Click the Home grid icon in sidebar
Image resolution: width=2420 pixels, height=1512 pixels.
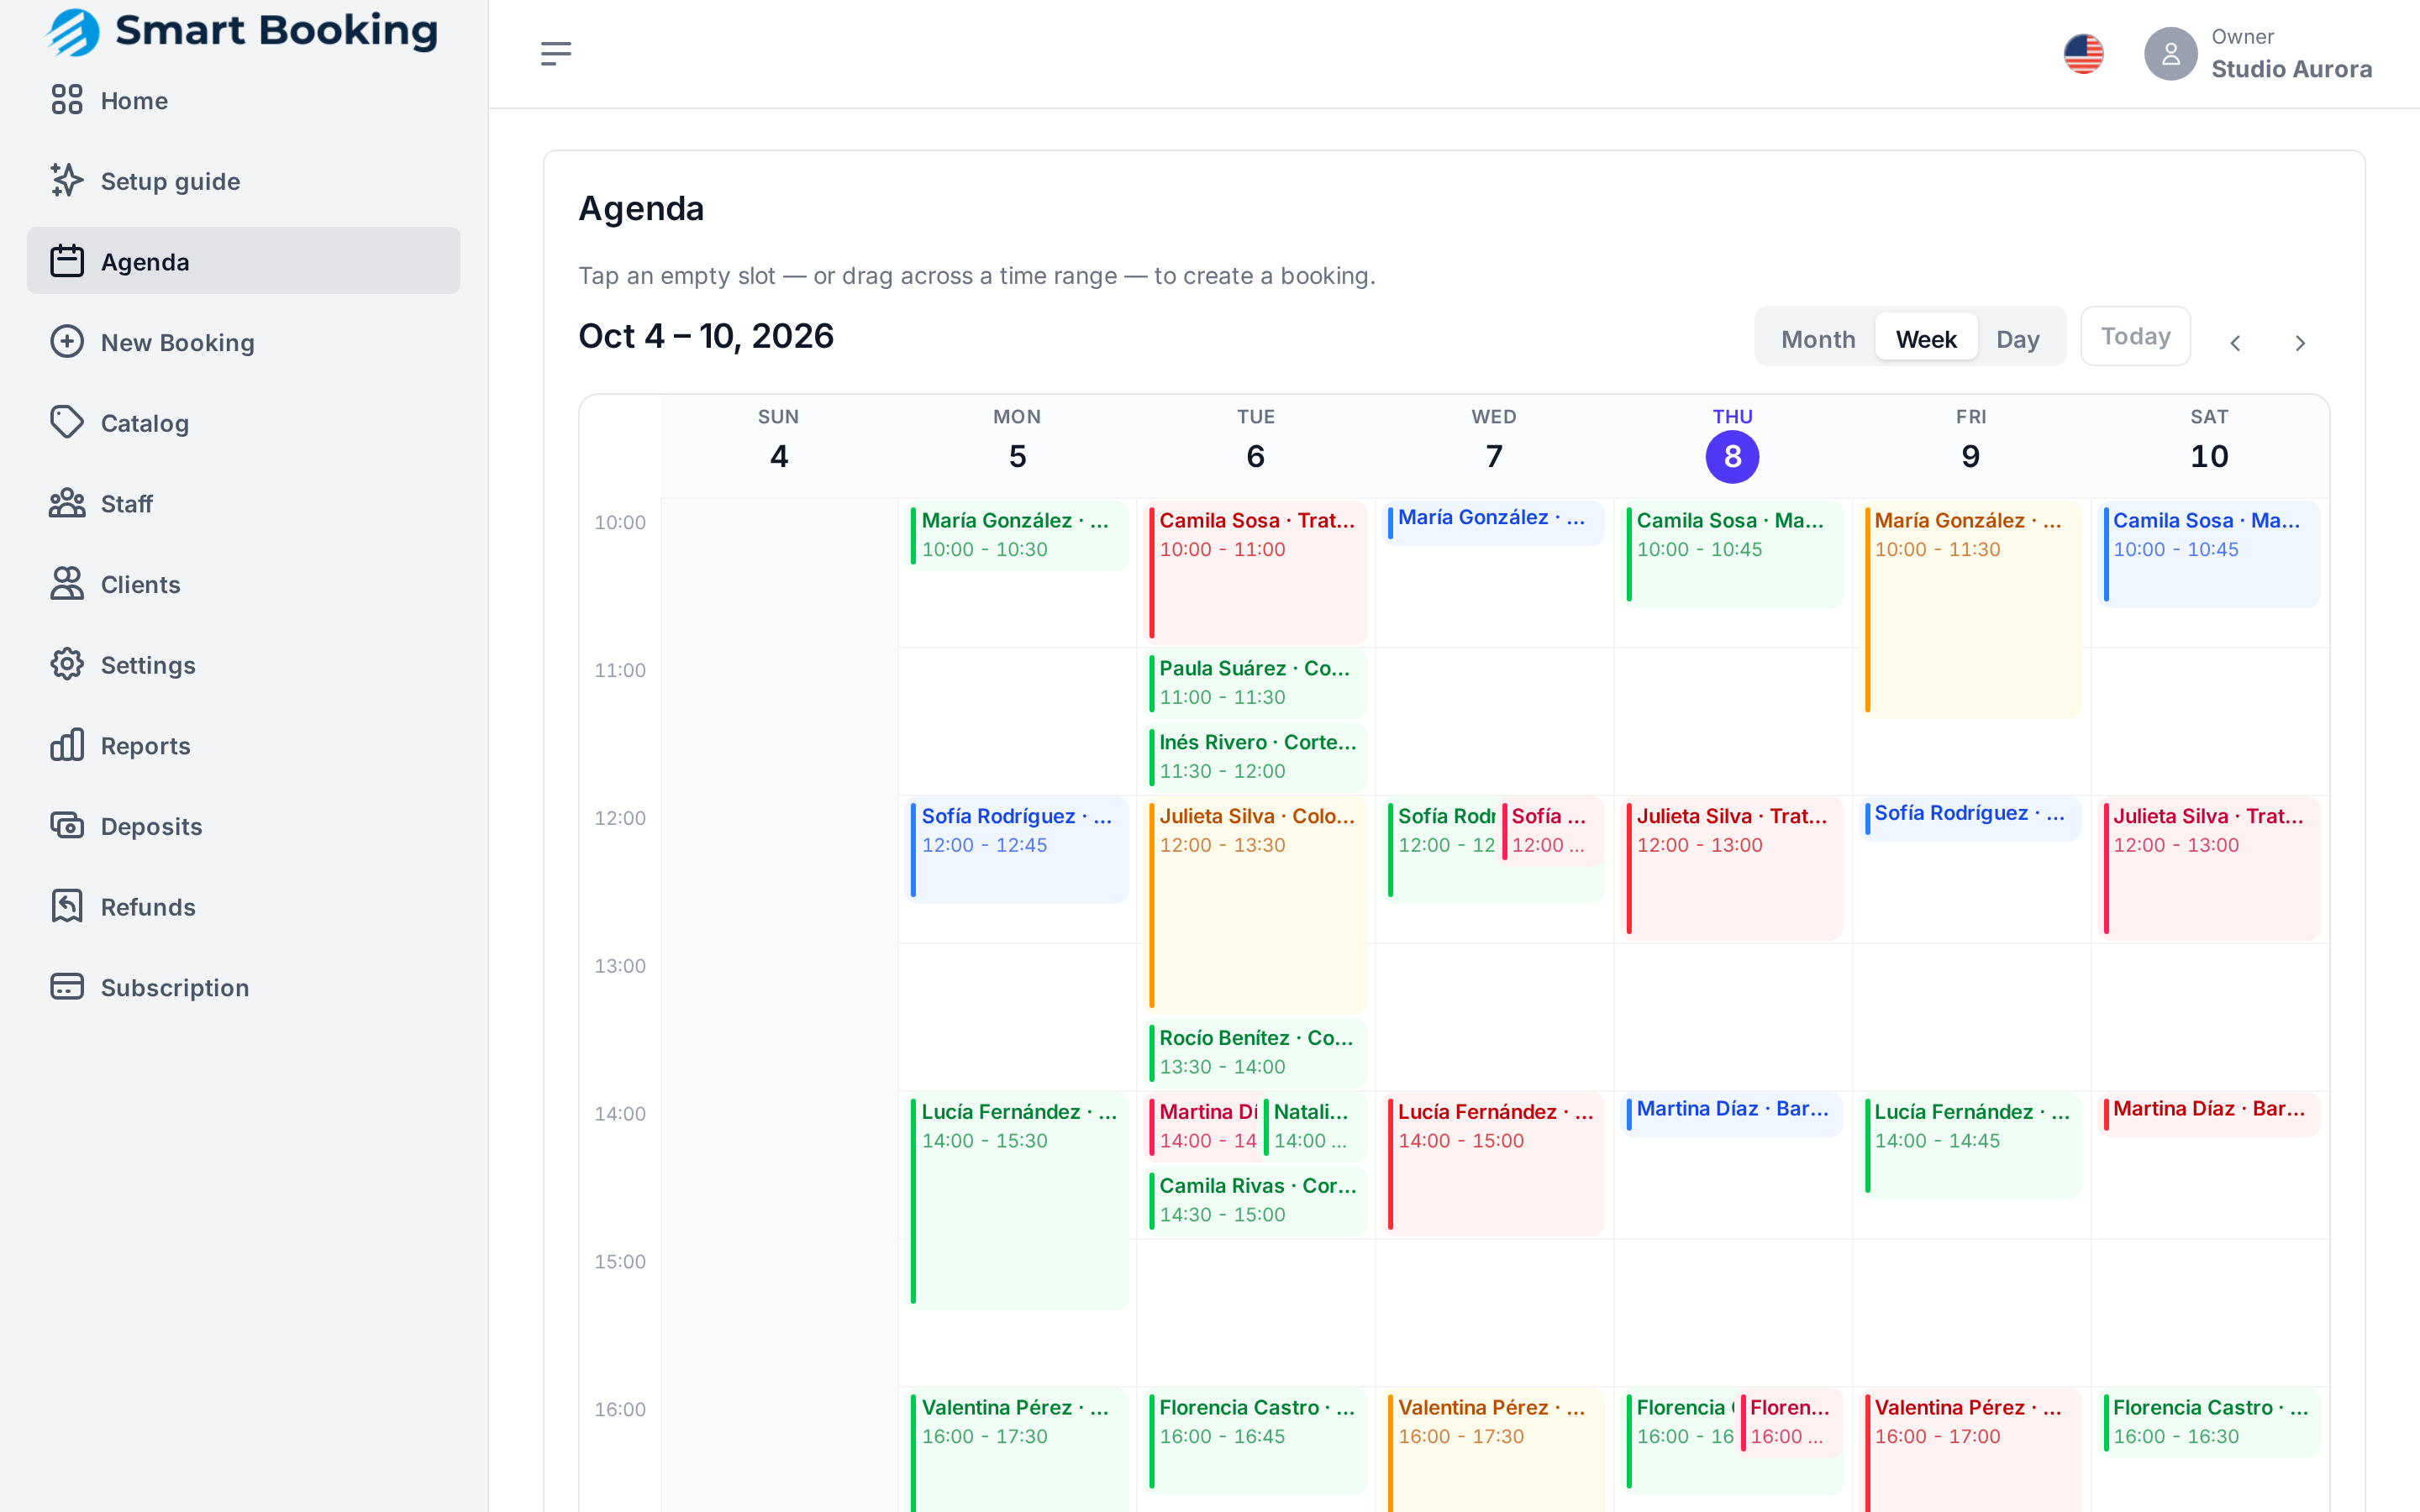(x=67, y=100)
